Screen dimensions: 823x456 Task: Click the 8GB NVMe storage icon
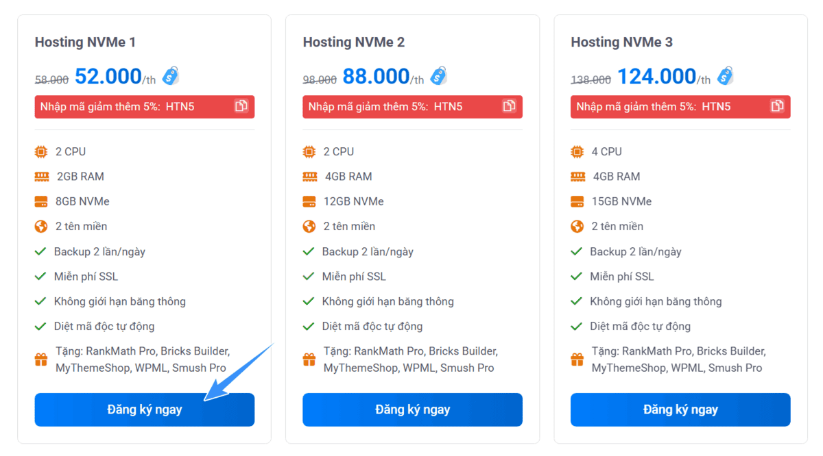click(41, 201)
